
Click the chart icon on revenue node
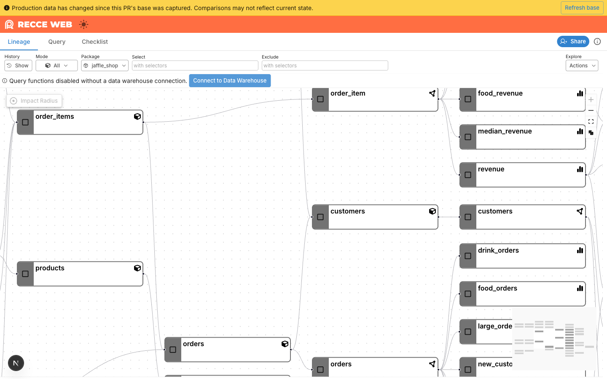click(x=580, y=169)
